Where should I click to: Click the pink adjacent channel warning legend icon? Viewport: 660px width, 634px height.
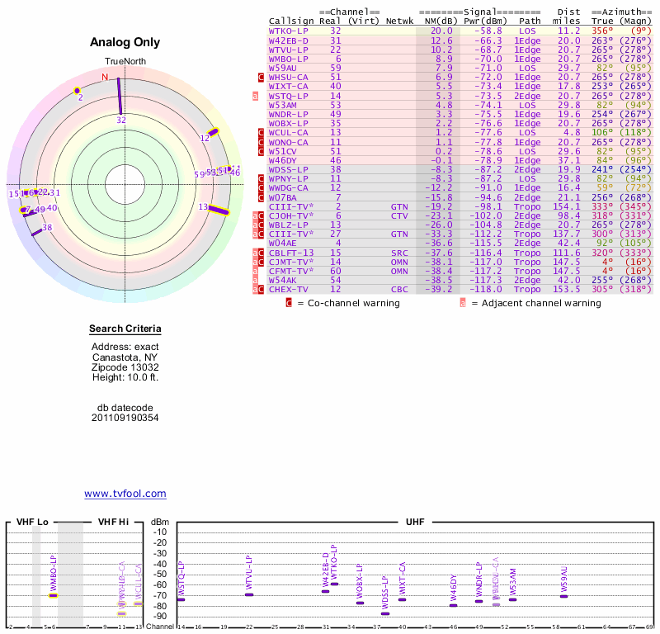point(463,303)
